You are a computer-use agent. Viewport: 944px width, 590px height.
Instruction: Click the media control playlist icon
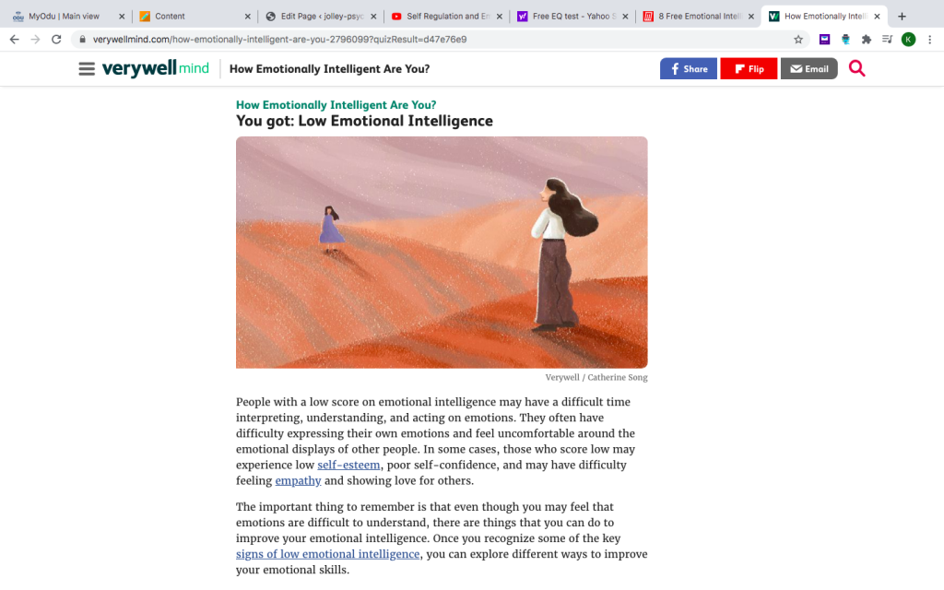click(x=887, y=40)
